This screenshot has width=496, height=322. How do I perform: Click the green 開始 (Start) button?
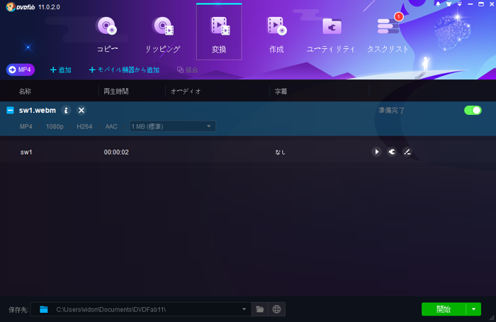(444, 309)
